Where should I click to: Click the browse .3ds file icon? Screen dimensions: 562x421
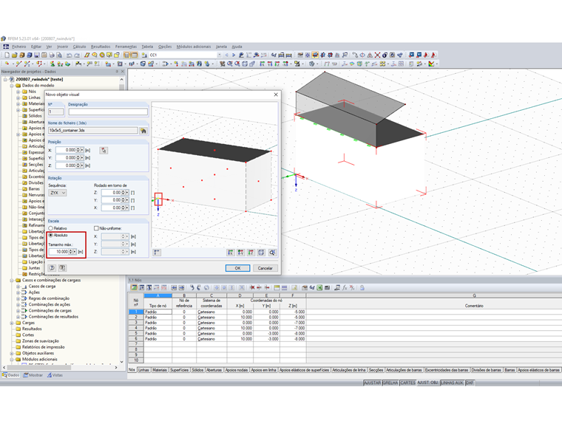point(143,130)
